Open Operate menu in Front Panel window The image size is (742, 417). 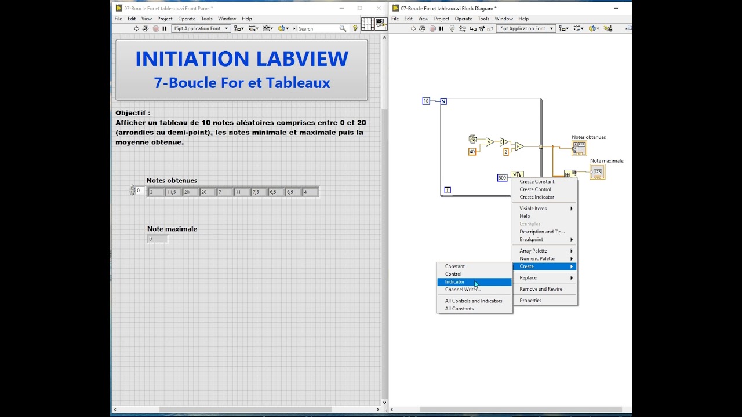click(x=187, y=19)
